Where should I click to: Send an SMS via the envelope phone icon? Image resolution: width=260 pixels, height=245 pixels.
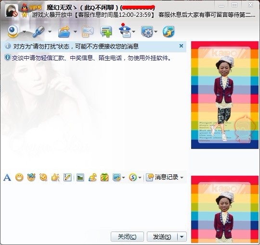point(87,31)
